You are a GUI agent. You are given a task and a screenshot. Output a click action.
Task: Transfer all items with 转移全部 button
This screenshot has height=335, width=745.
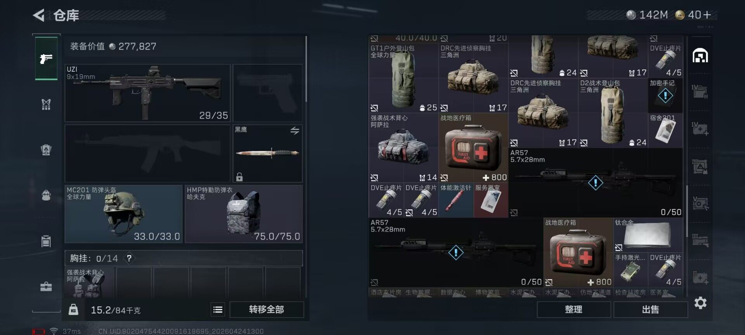267,309
